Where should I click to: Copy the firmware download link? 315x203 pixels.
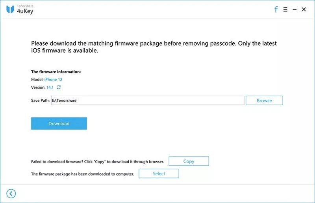189,161
